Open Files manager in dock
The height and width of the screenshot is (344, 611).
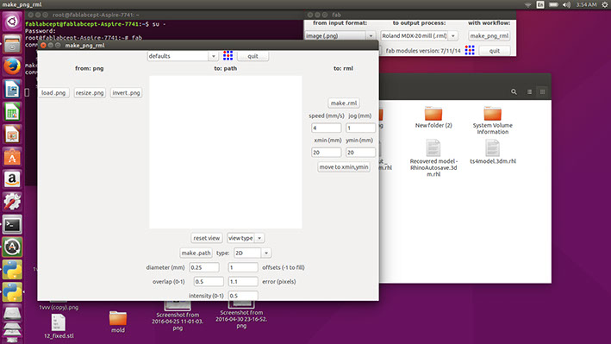[12, 44]
